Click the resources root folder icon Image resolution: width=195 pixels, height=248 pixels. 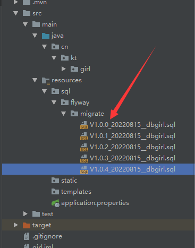pos(46,81)
